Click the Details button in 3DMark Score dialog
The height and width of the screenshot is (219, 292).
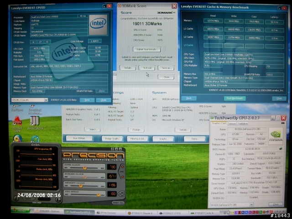click(x=128, y=68)
